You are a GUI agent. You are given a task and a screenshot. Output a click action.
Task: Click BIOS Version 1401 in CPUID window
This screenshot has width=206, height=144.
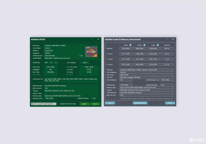pos(71,88)
